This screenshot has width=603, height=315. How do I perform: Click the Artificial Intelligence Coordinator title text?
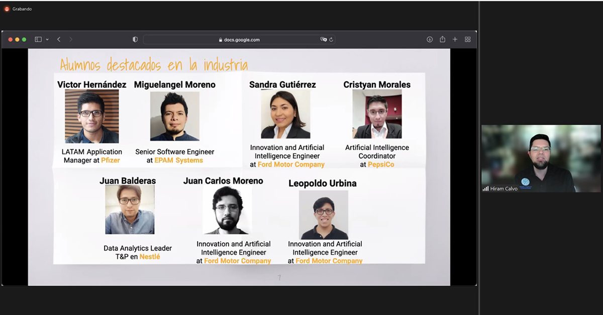[377, 152]
